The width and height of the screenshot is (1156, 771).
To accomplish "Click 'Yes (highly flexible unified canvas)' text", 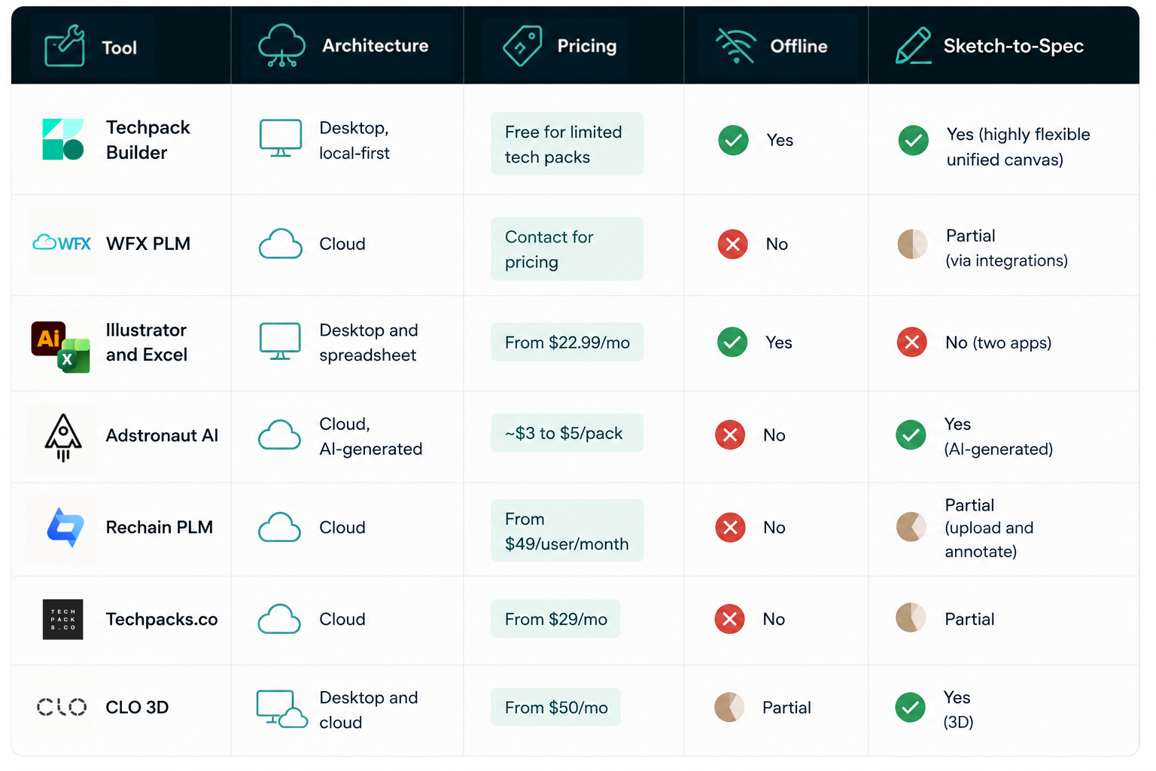I will click(1018, 147).
